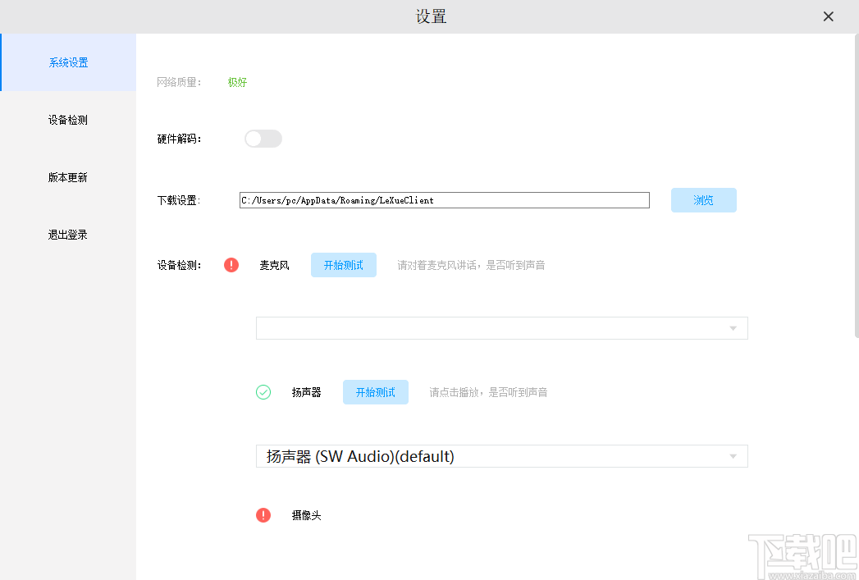Switch to the 设备检测 section
This screenshot has height=580, width=859.
[x=67, y=119]
